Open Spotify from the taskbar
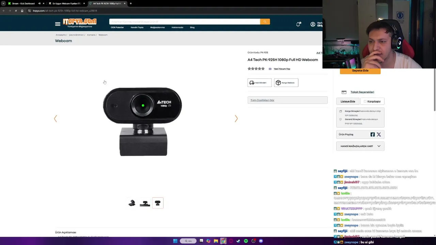Image resolution: width=436 pixels, height=245 pixels. coord(246,241)
